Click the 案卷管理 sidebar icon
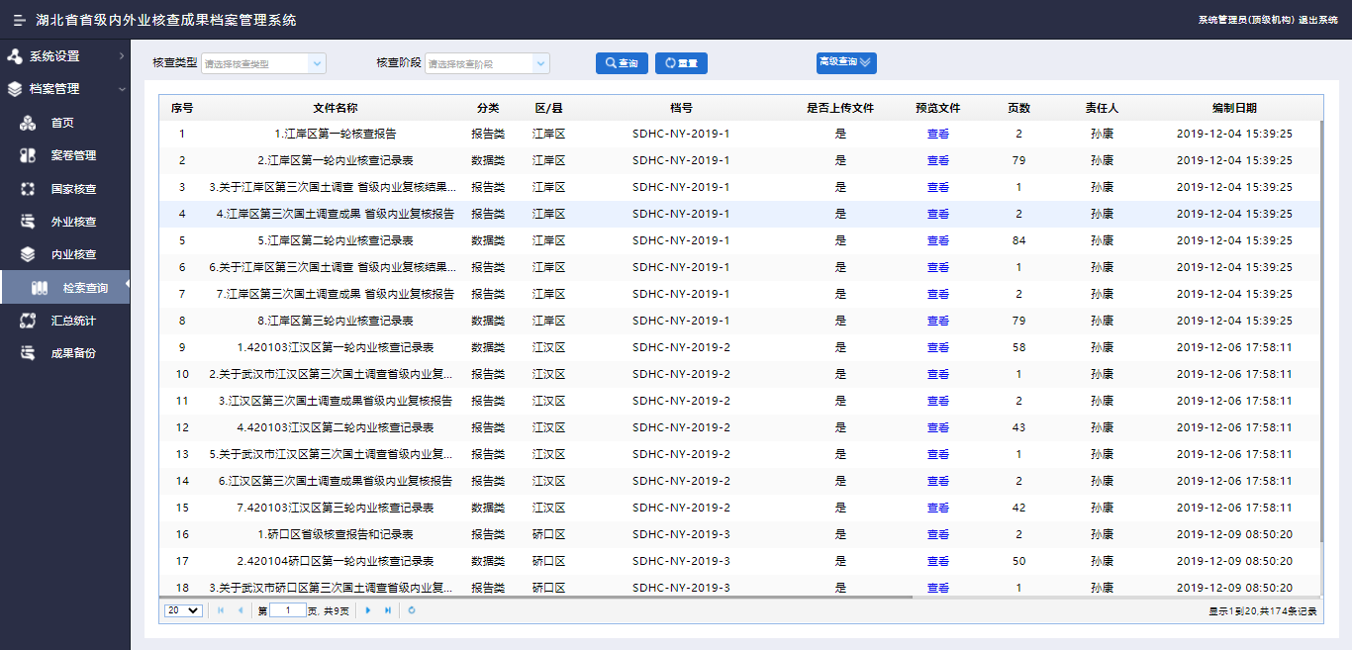The height and width of the screenshot is (650, 1352). 28,155
